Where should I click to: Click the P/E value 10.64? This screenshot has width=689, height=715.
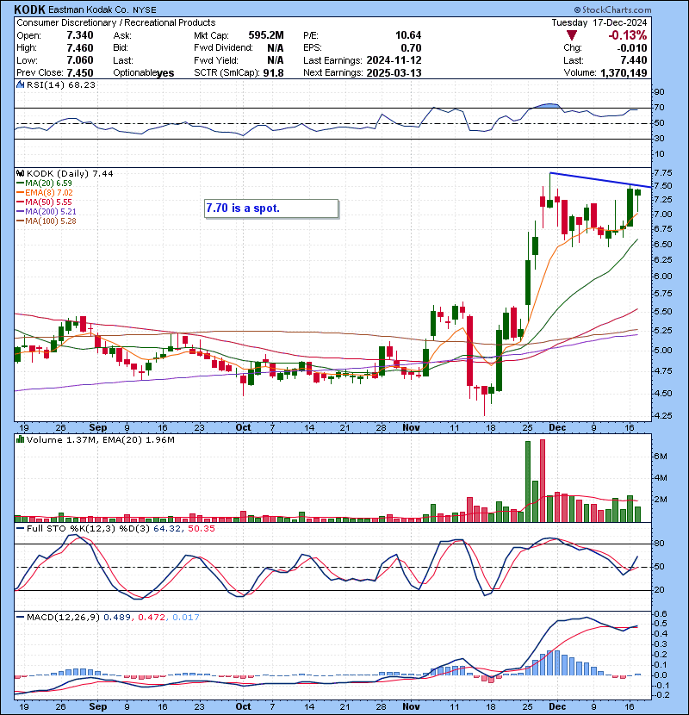[408, 35]
